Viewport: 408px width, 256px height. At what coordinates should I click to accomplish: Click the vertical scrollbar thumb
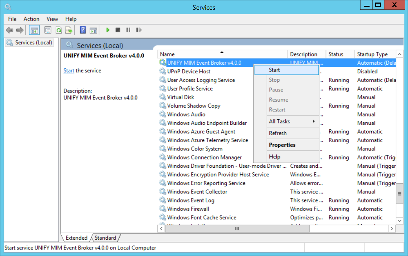[399, 193]
